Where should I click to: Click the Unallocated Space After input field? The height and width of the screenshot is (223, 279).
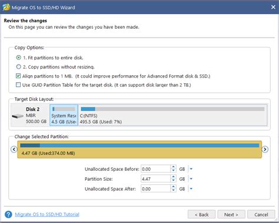pos(155,189)
